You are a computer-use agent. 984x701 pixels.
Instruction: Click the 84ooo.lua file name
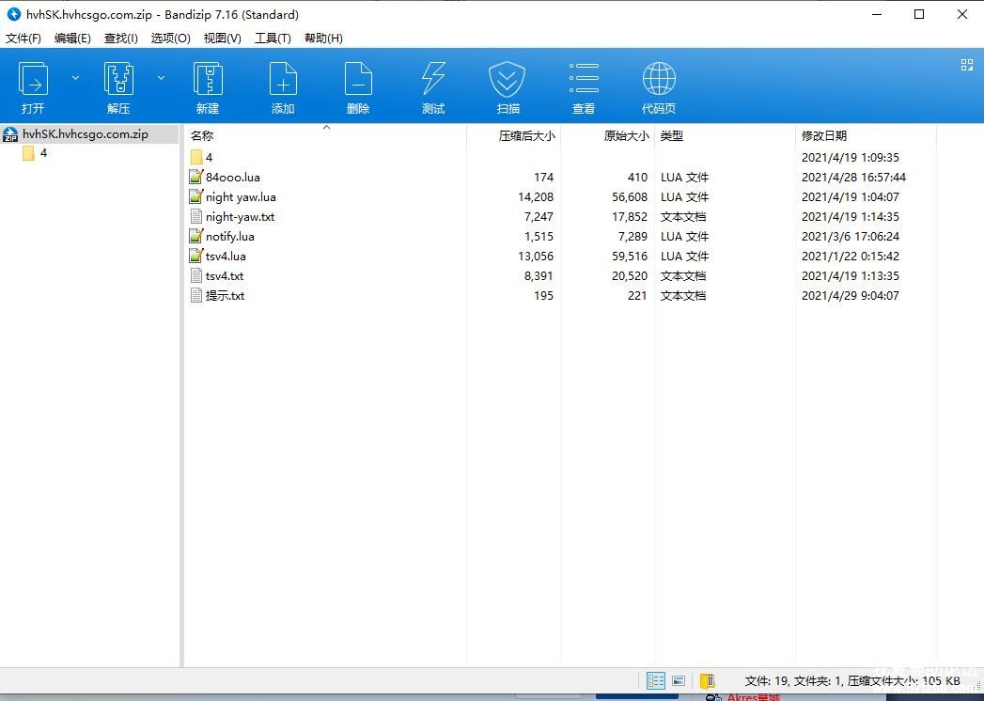[233, 177]
